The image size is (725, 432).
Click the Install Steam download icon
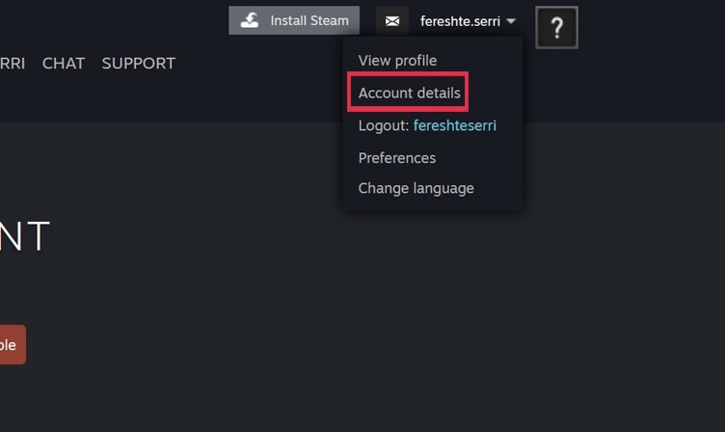[x=250, y=20]
